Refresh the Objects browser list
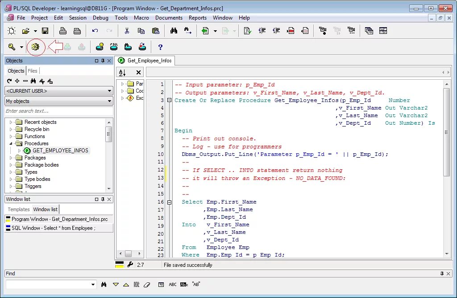The image size is (457, 298). (9, 81)
